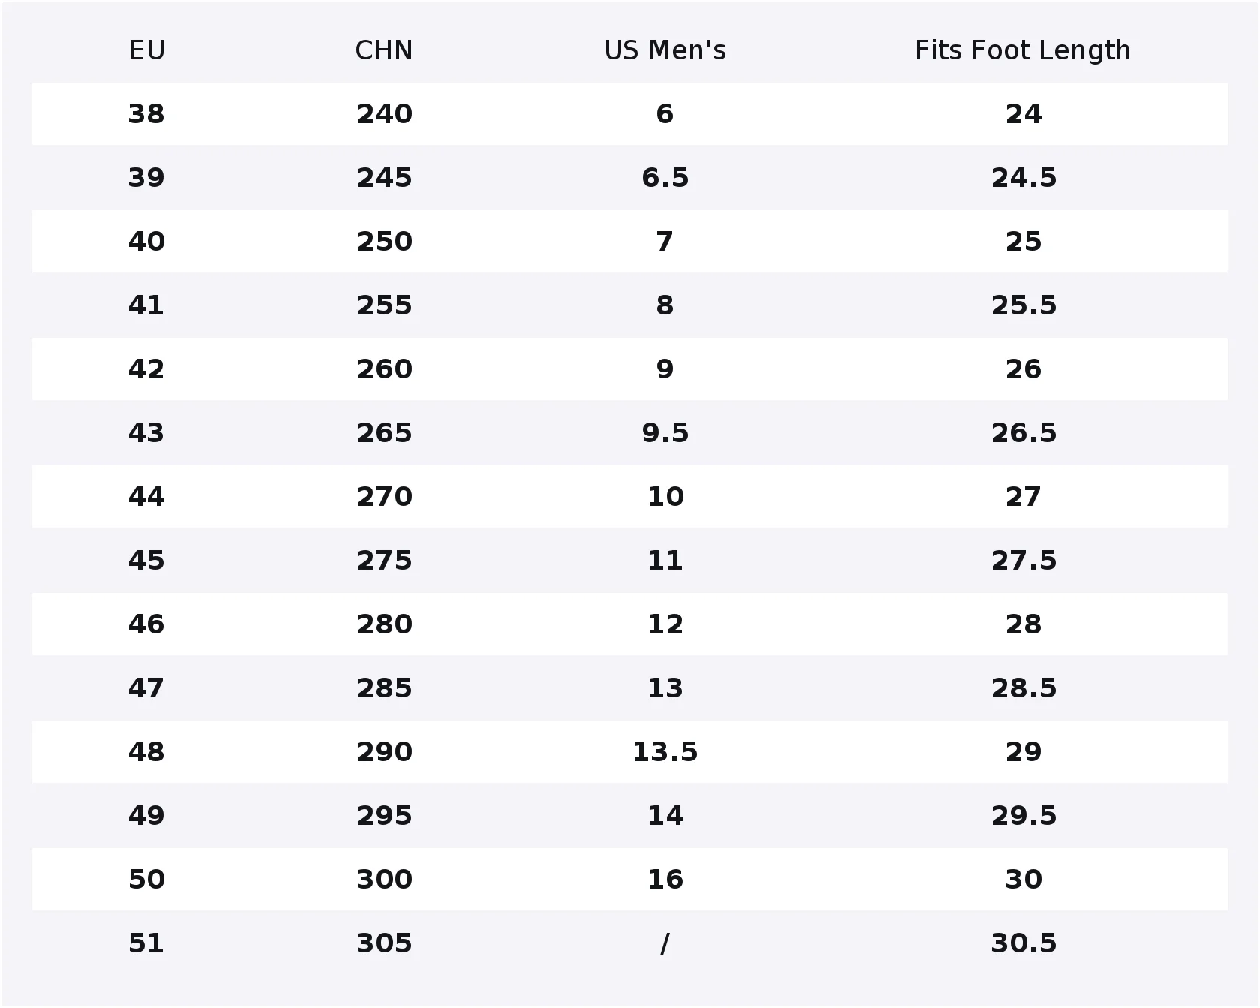
Task: Click the slash in EU 51 row
Action: tap(664, 943)
